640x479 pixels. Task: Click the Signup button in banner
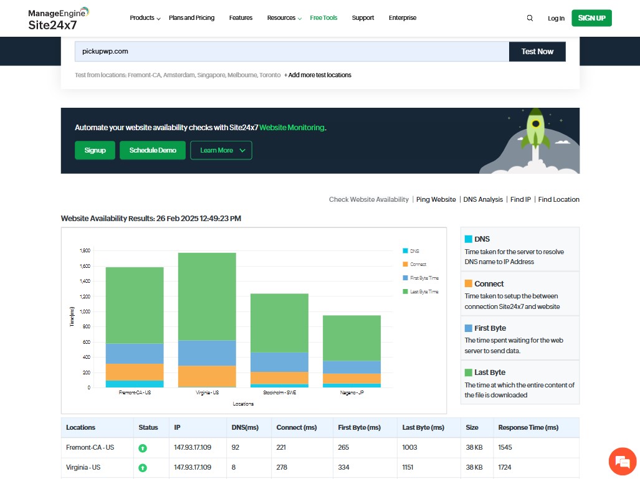point(95,150)
